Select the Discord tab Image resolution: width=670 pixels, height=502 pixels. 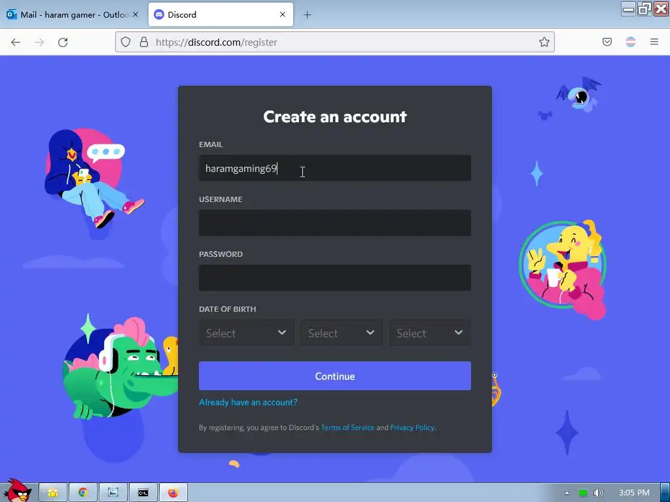point(220,14)
